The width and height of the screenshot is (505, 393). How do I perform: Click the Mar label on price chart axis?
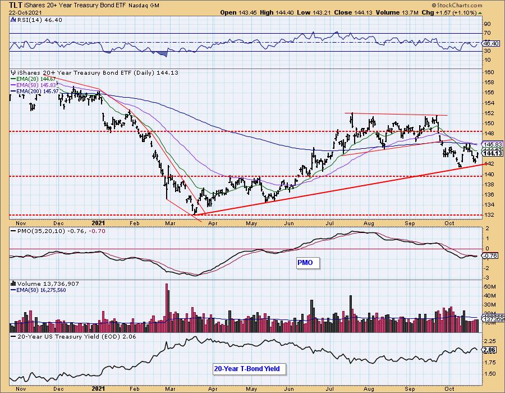pos(171,223)
